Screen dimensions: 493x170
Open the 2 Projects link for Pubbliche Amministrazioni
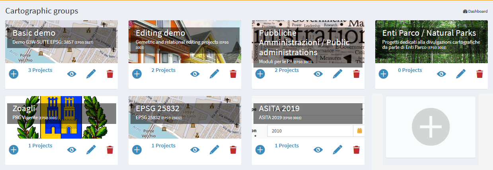[287, 70]
